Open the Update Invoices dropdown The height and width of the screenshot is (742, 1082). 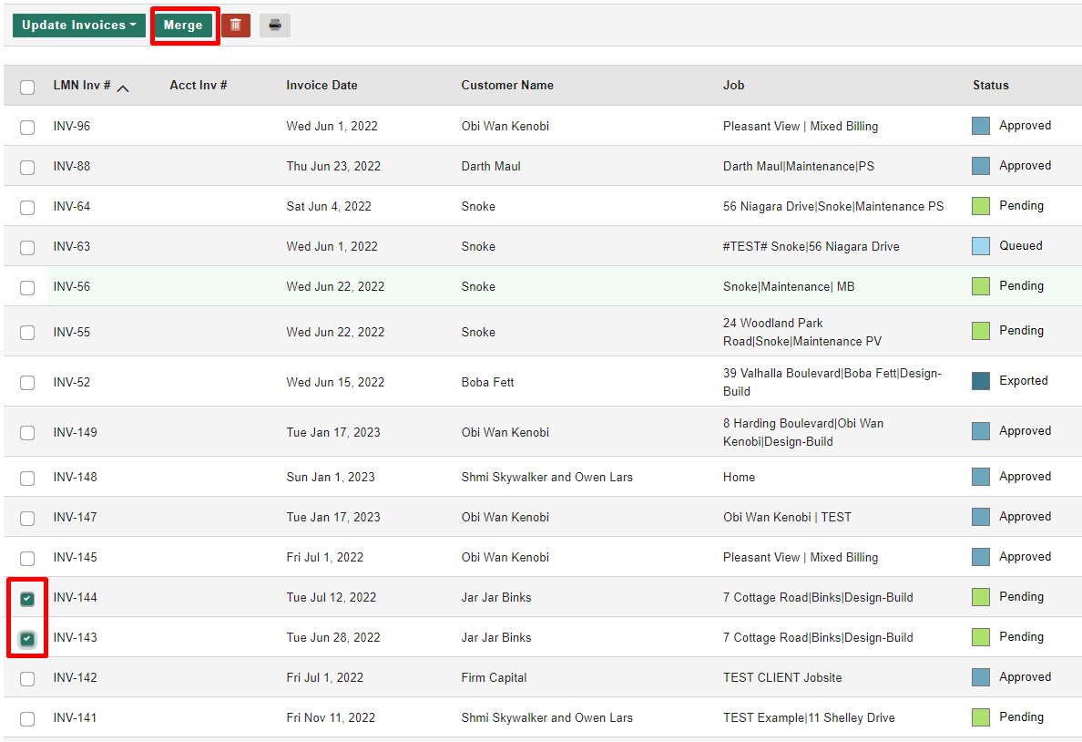78,26
